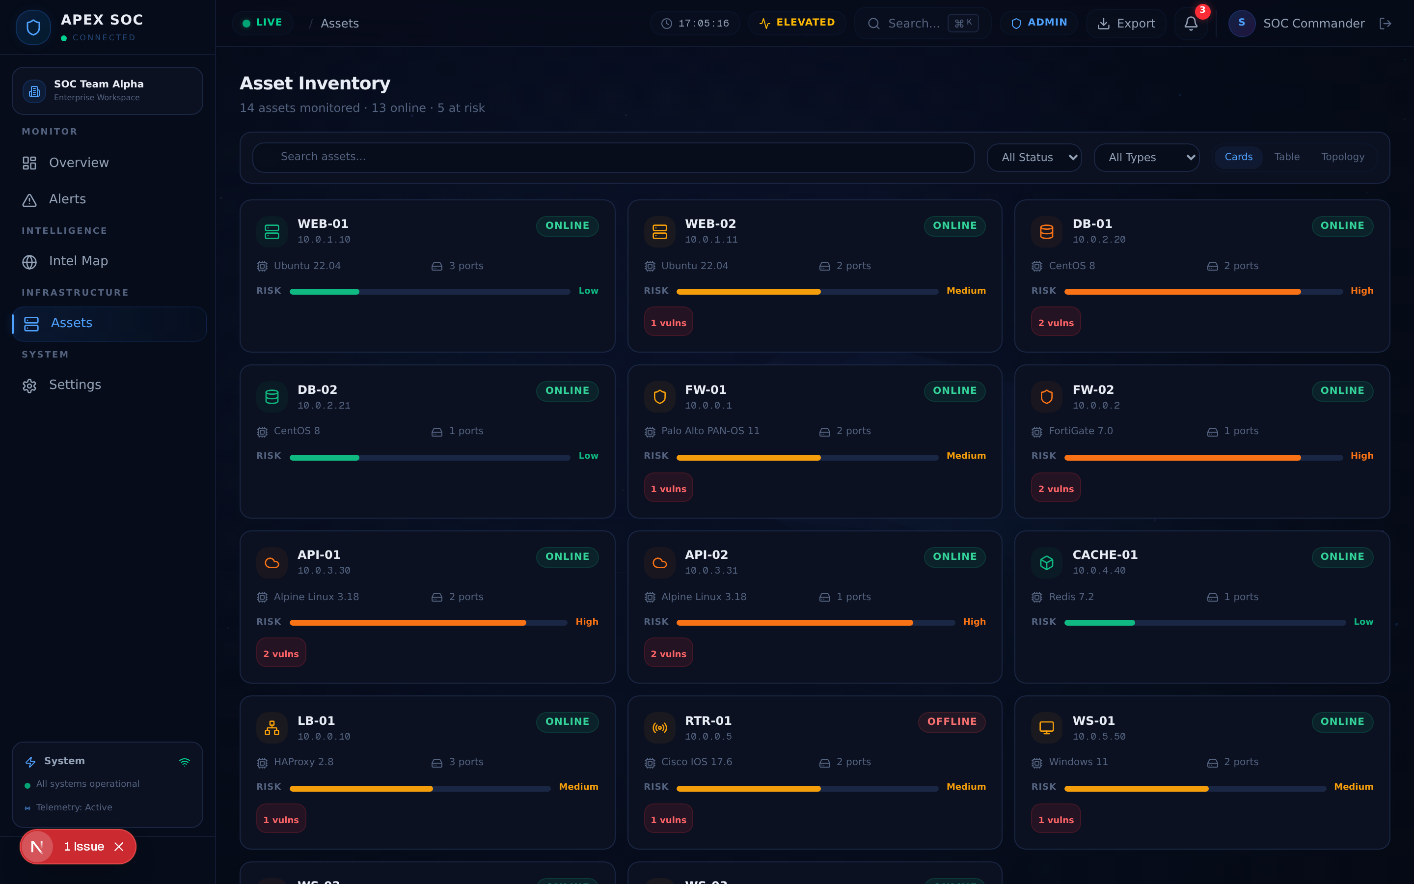Screen dimensions: 1414x884
Task: Click the CACHE-01 cube icon
Action: (x=1046, y=562)
